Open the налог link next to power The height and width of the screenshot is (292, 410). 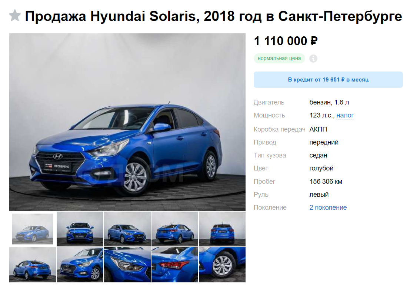tap(345, 115)
